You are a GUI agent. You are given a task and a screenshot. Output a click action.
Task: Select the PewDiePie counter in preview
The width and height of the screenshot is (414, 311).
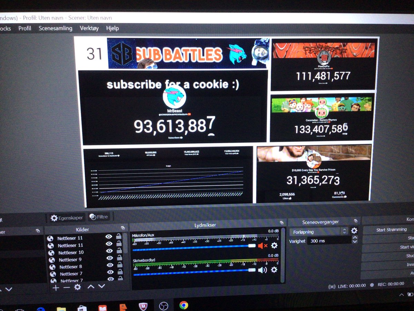click(x=323, y=64)
